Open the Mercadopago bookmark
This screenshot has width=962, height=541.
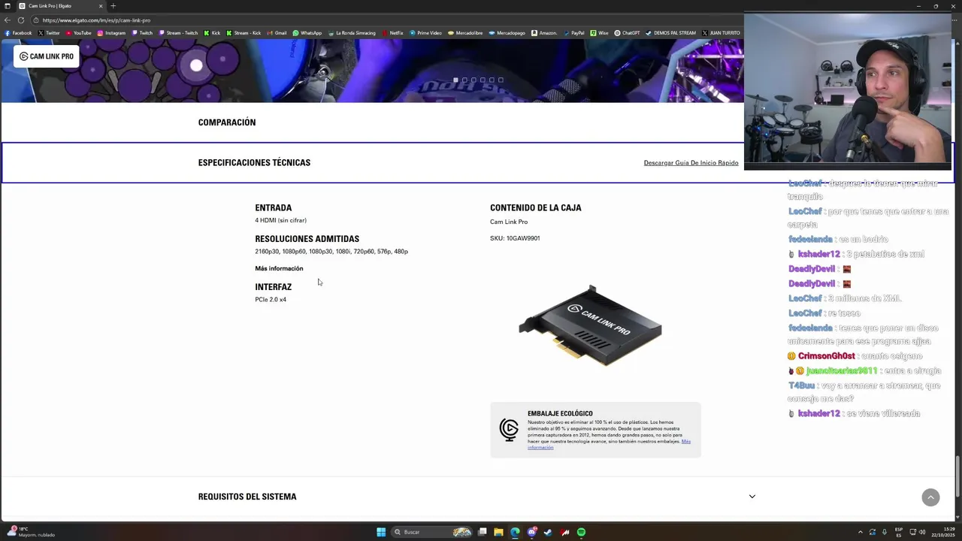pos(507,33)
